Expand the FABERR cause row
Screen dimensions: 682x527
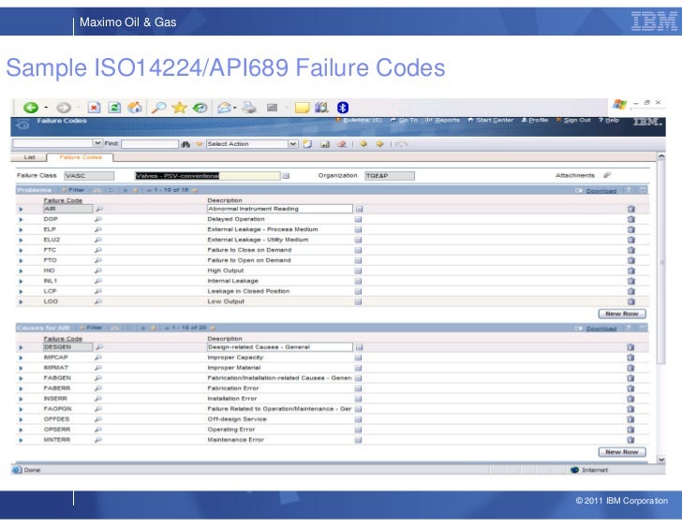[21, 388]
